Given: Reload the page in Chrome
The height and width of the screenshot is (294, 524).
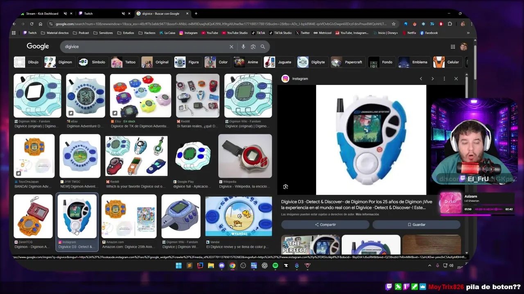Looking at the screenshot, I should click(32, 24).
